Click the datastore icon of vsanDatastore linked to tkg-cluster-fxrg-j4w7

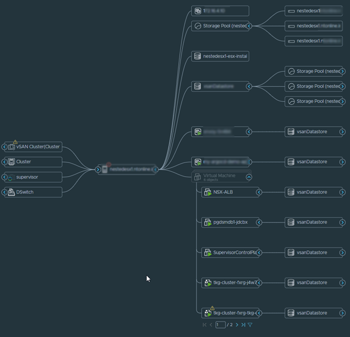tap(291, 282)
